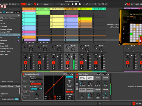The width and height of the screenshot is (142, 106).
Task: Open the 1 Bar quantization dropdown
Action: (29, 4)
